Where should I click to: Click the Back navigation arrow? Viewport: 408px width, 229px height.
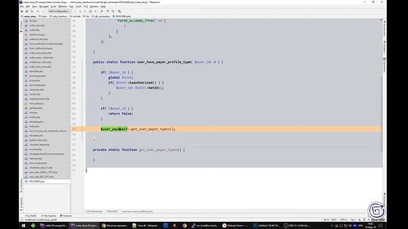click(x=38, y=11)
